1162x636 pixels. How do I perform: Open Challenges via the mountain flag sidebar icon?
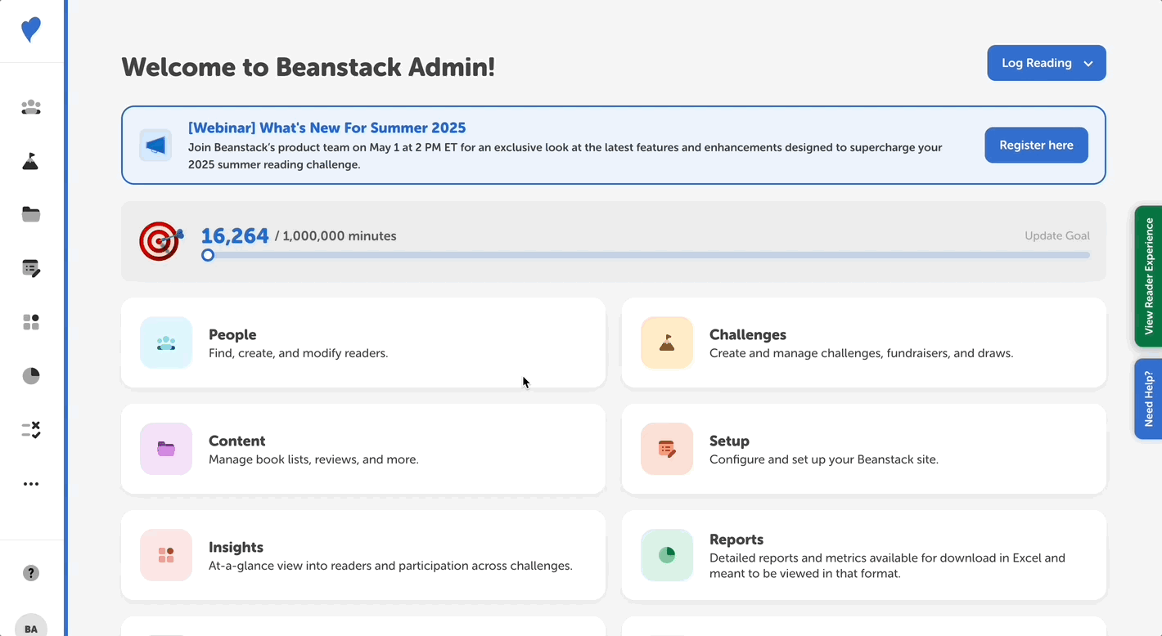tap(30, 161)
